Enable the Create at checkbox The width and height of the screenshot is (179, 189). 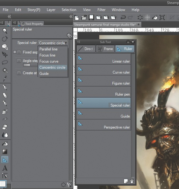click(19, 73)
